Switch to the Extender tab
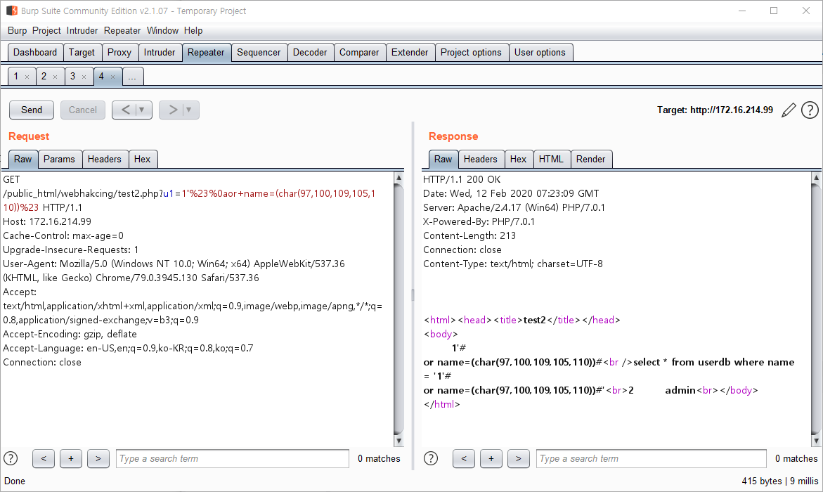Viewport: 823px width, 492px height. [410, 53]
